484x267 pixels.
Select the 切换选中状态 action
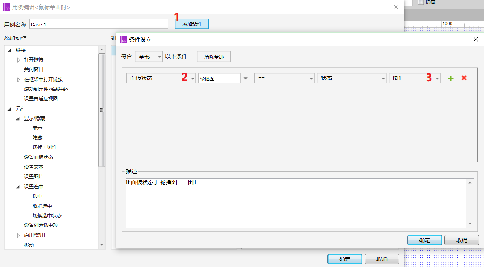point(47,215)
